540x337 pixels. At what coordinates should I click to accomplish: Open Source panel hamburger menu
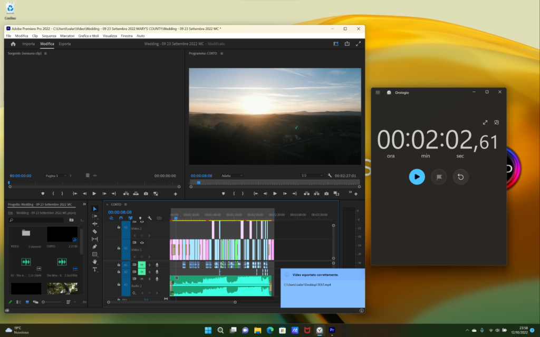pyautogui.click(x=45, y=53)
